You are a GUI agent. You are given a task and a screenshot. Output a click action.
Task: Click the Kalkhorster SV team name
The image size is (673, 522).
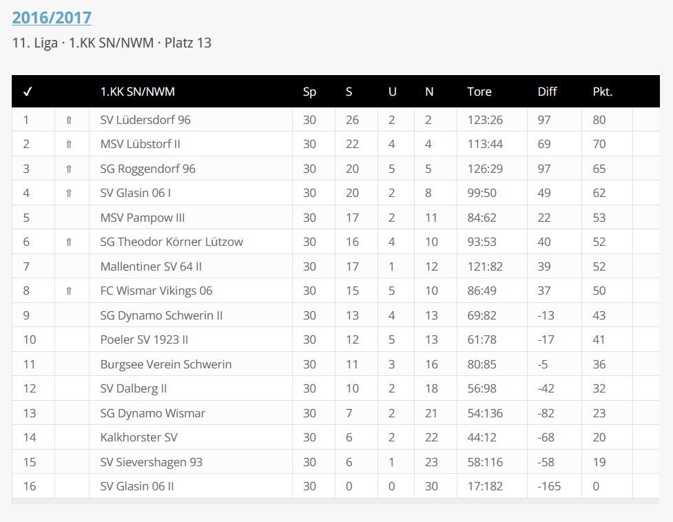138,437
